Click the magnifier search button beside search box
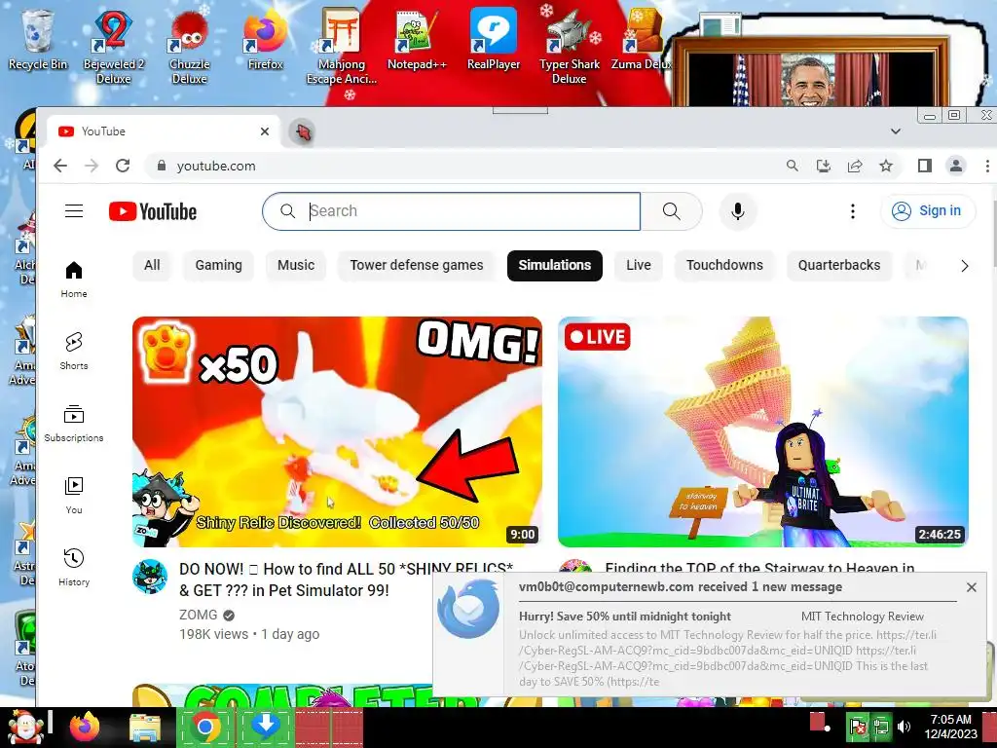The width and height of the screenshot is (997, 748). click(672, 211)
